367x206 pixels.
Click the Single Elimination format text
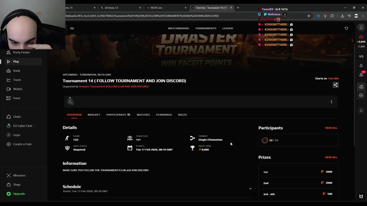tap(210, 140)
